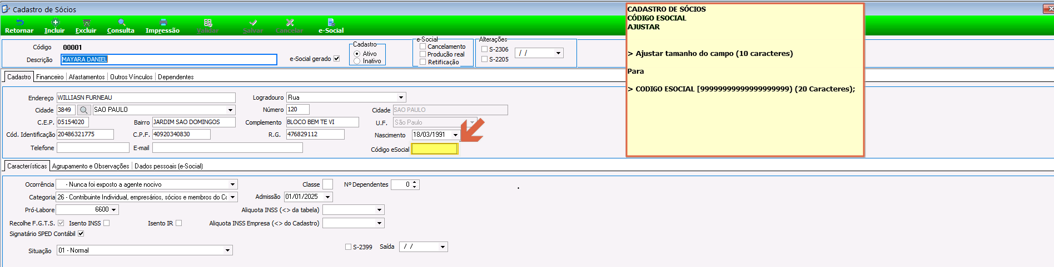Screen dimensions: 1054x267
Task: Switch to the Afastamentos tab
Action: 87,77
